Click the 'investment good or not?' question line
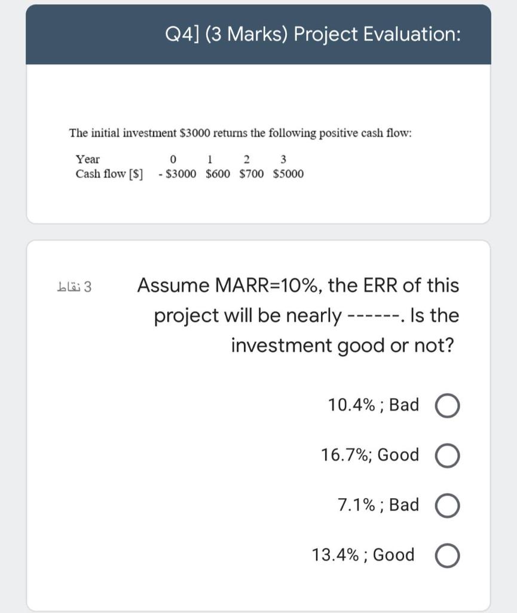Viewport: 517px width, 613px height. 342,345
